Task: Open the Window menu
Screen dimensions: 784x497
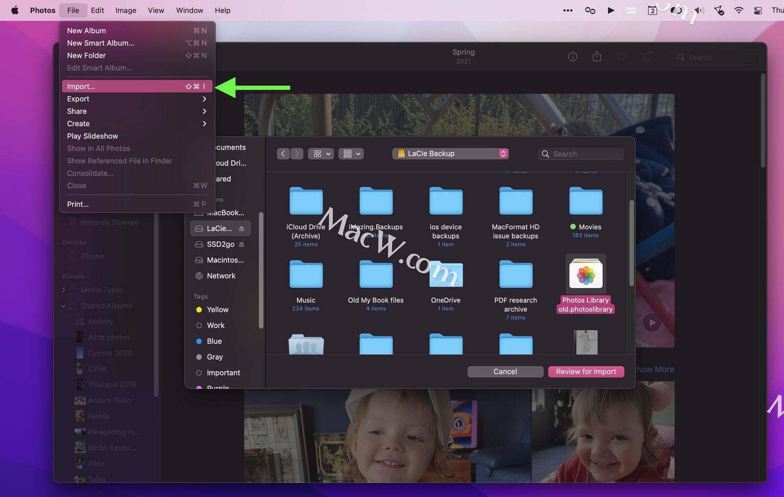Action: click(x=190, y=10)
